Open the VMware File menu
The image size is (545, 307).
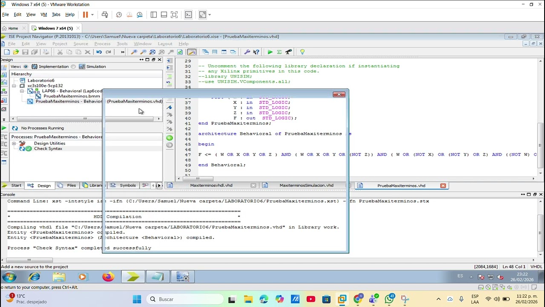point(5,14)
